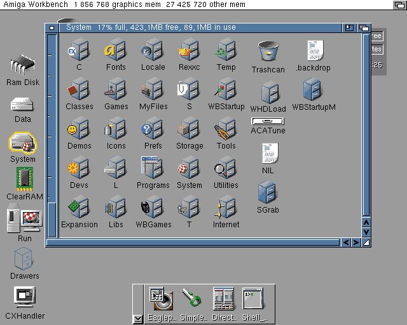
Task: Select the Storage drawer icon
Action: (189, 129)
